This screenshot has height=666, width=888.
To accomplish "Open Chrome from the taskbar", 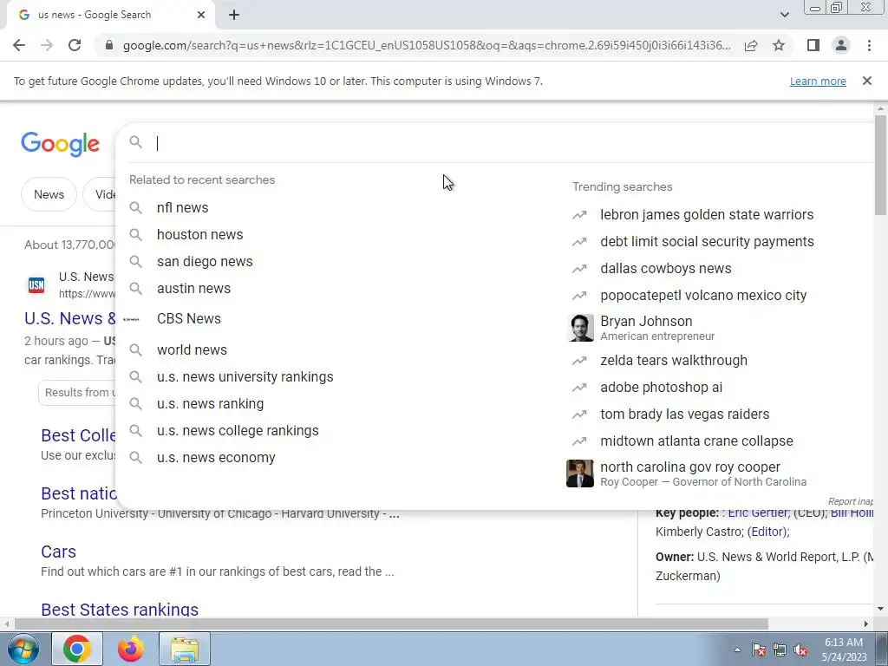I will [77, 649].
